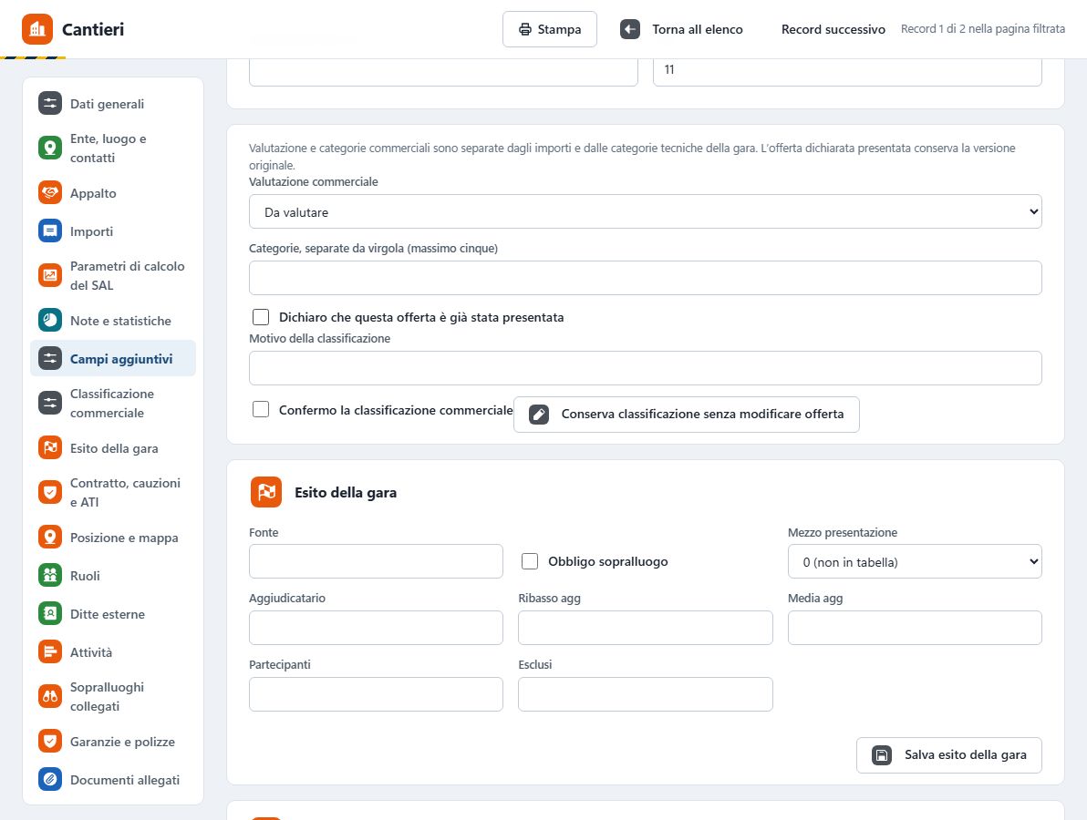Click the Appalto handshake icon
This screenshot has width=1087, height=820.
pyautogui.click(x=50, y=193)
